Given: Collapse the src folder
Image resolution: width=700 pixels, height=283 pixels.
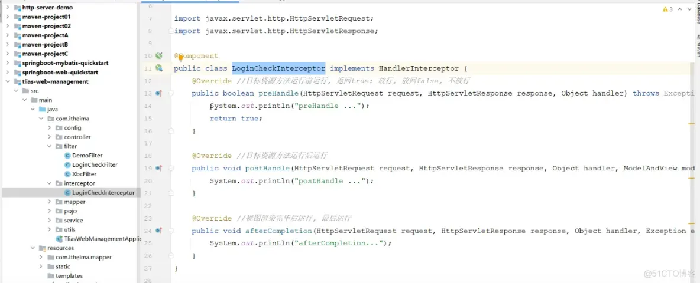Looking at the screenshot, I should (16, 90).
